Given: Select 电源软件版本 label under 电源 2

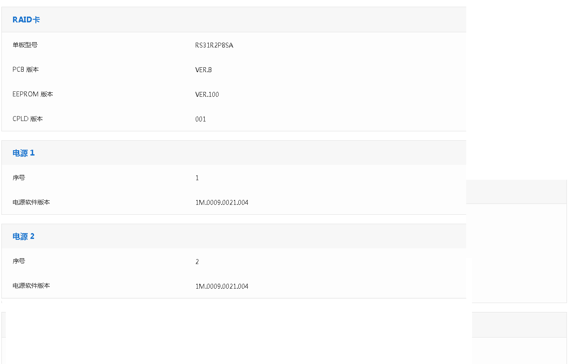Looking at the screenshot, I should pos(31,286).
